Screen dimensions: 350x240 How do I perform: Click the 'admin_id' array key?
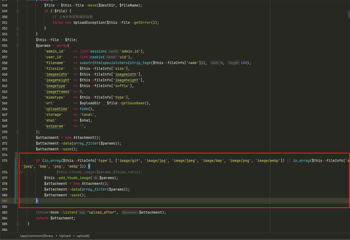[55, 51]
